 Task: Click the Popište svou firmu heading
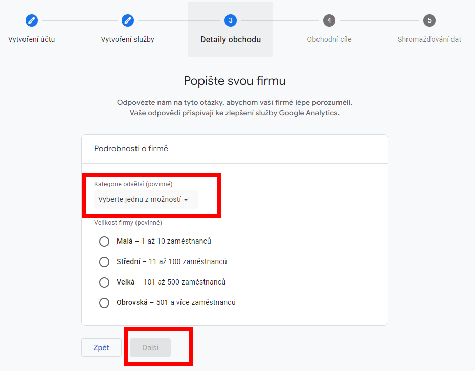(235, 81)
